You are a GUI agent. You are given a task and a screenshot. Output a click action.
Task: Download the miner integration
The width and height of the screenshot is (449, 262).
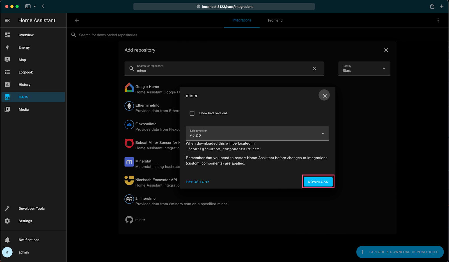318,182
